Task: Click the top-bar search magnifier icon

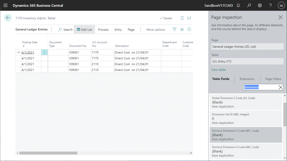Action: (x=249, y=6)
